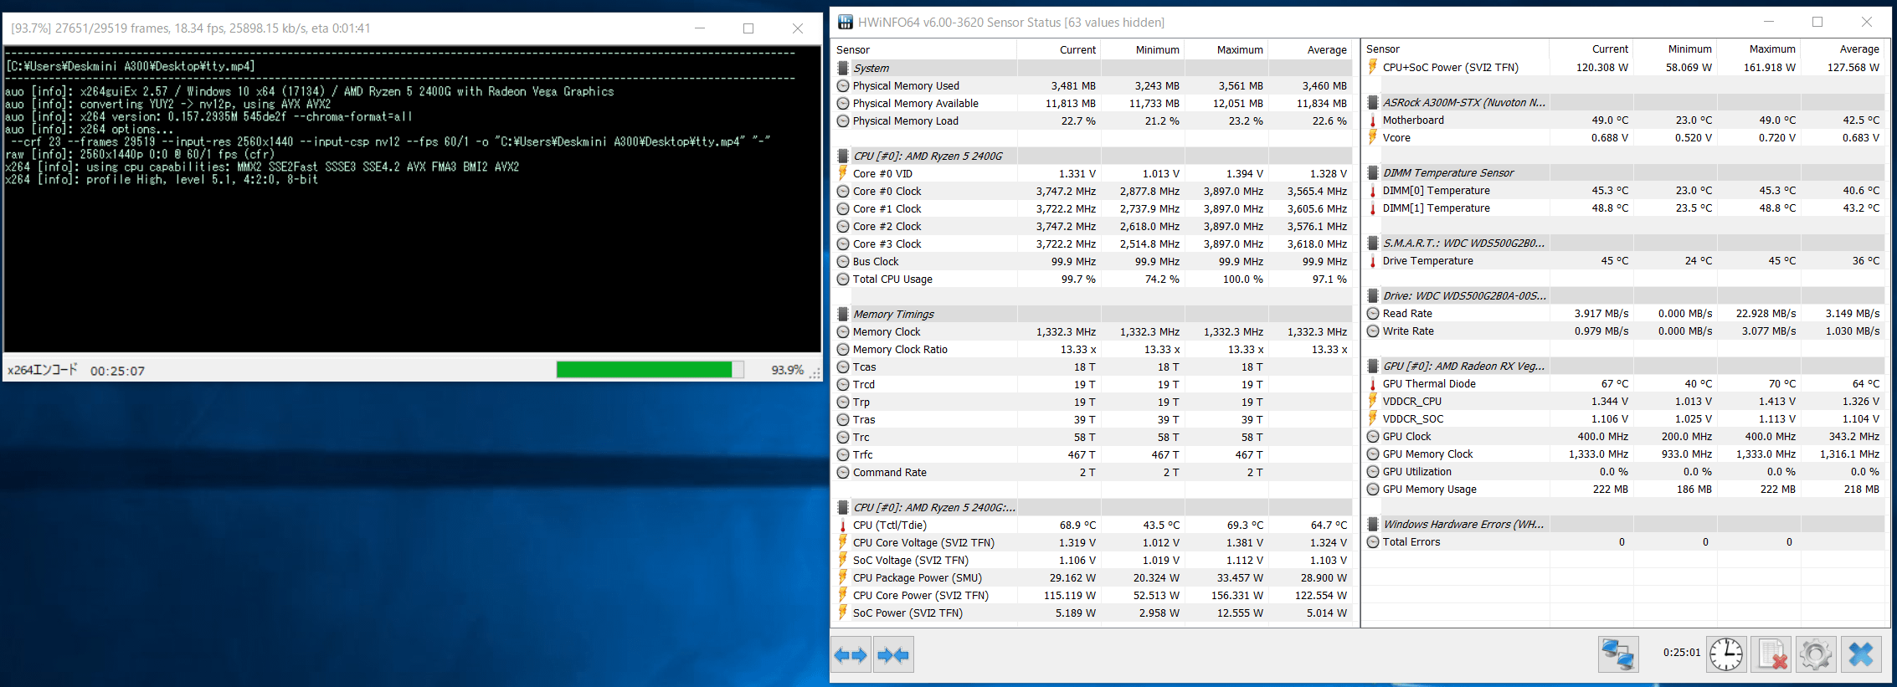Select the CPU Core Voltage (SVI2 TFN) row label
The image size is (1897, 687).
(x=923, y=542)
